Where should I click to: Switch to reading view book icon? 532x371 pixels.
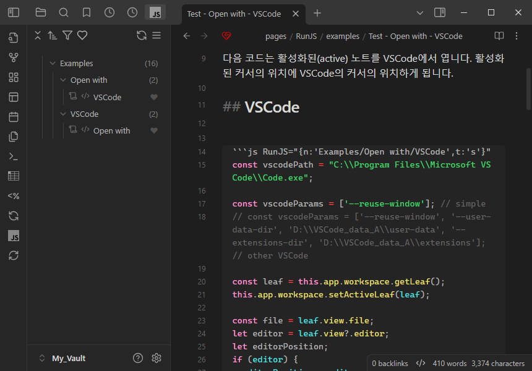point(499,36)
